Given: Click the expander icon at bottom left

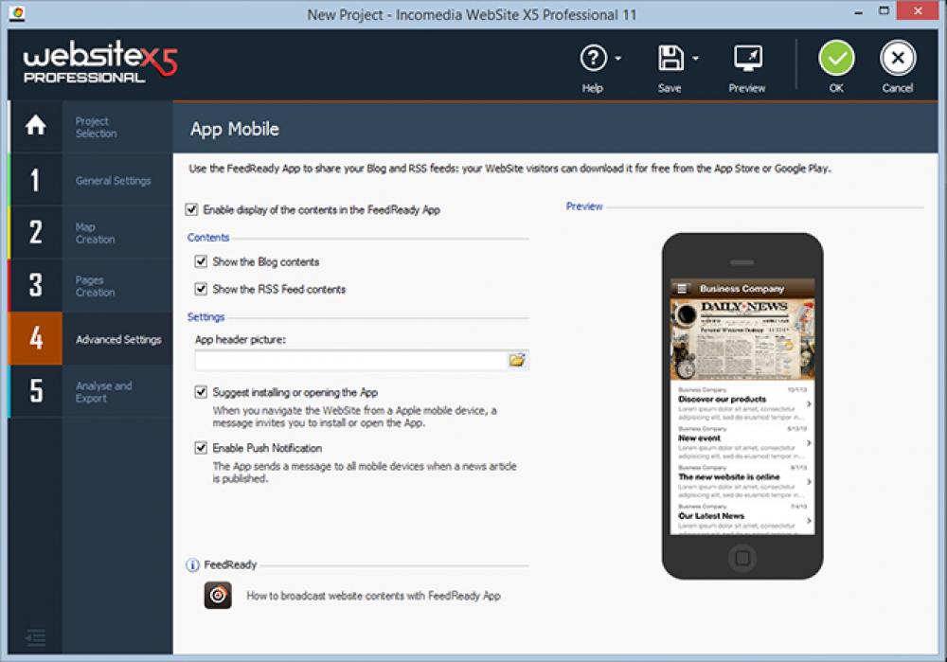Looking at the screenshot, I should coord(36,638).
